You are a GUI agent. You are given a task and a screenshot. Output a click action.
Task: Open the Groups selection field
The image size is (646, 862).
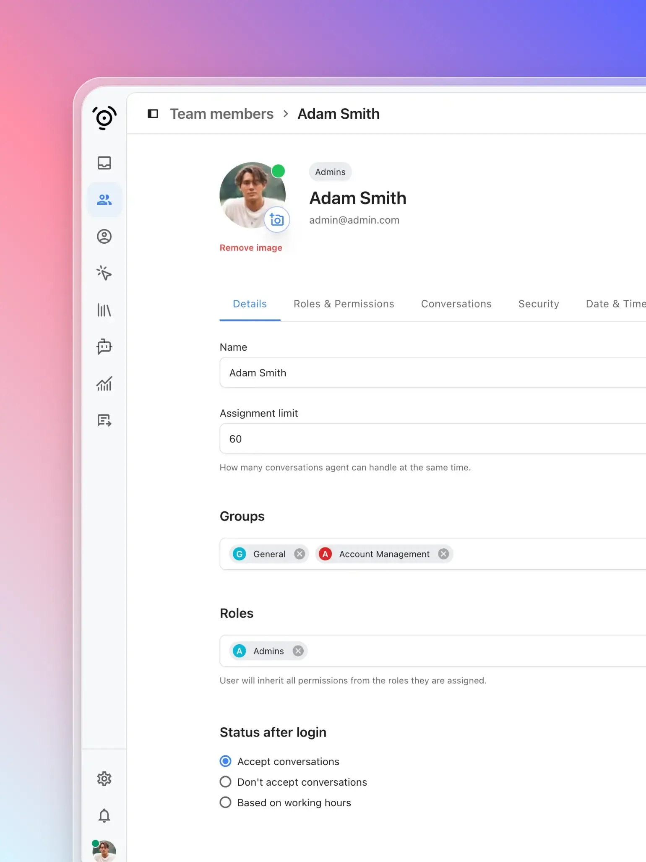pos(433,554)
